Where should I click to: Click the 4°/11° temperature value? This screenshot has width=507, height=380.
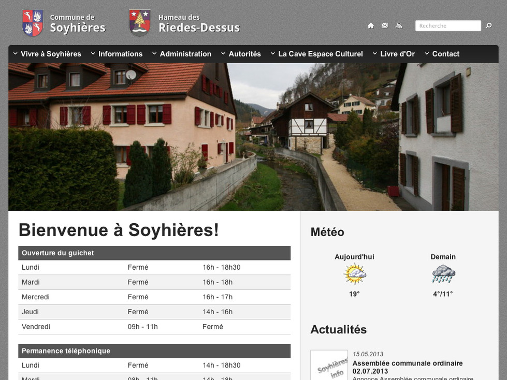pyautogui.click(x=443, y=294)
